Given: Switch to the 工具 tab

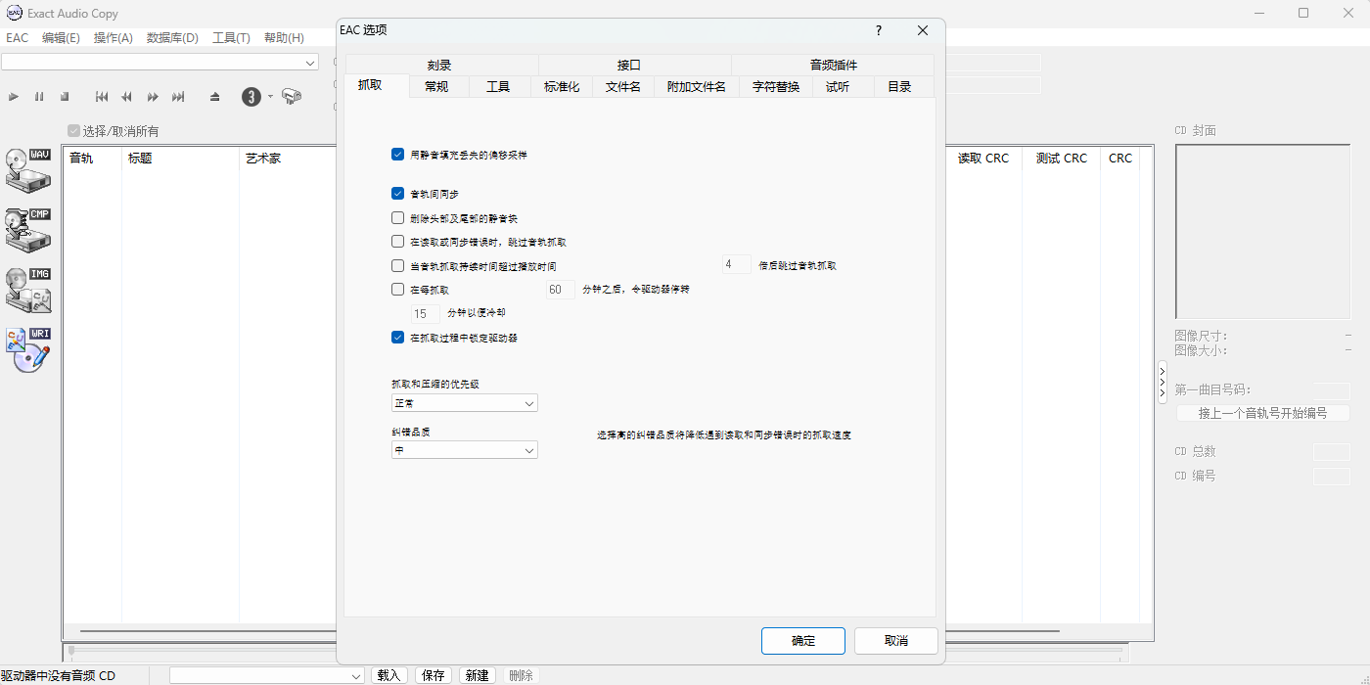Looking at the screenshot, I should click(498, 87).
